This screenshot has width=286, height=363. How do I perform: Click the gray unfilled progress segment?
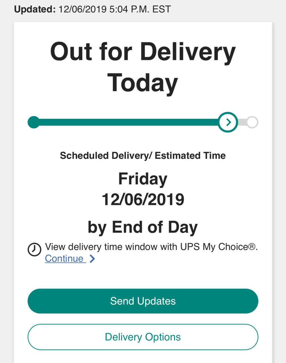click(x=243, y=122)
